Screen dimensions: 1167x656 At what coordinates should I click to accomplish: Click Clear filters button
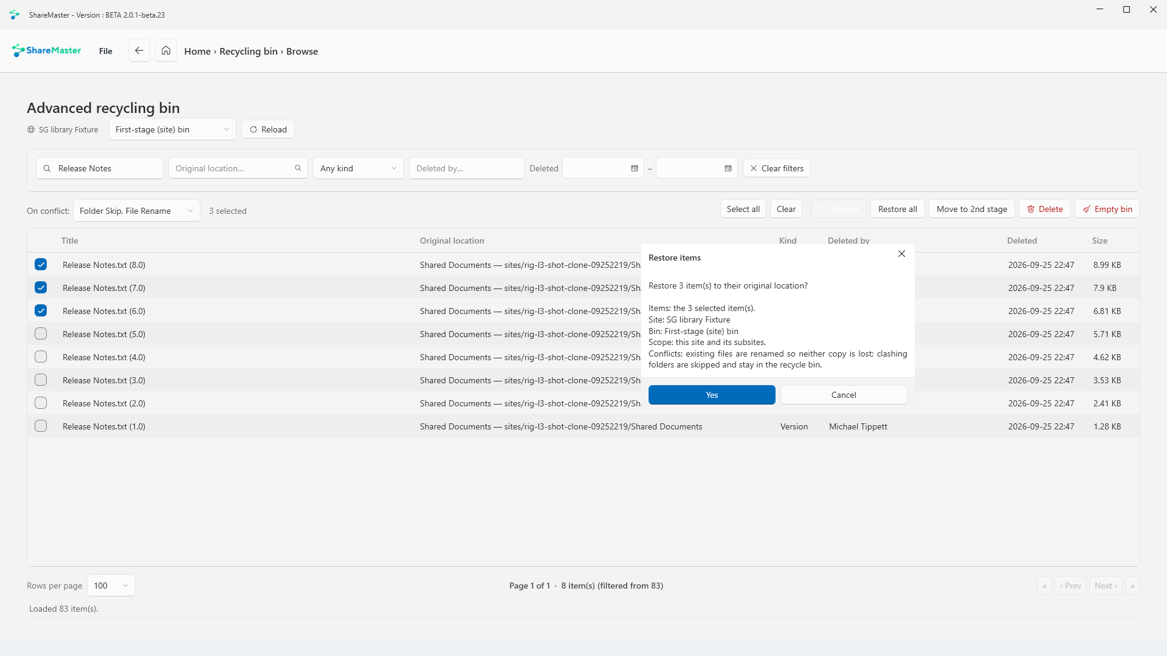[776, 168]
